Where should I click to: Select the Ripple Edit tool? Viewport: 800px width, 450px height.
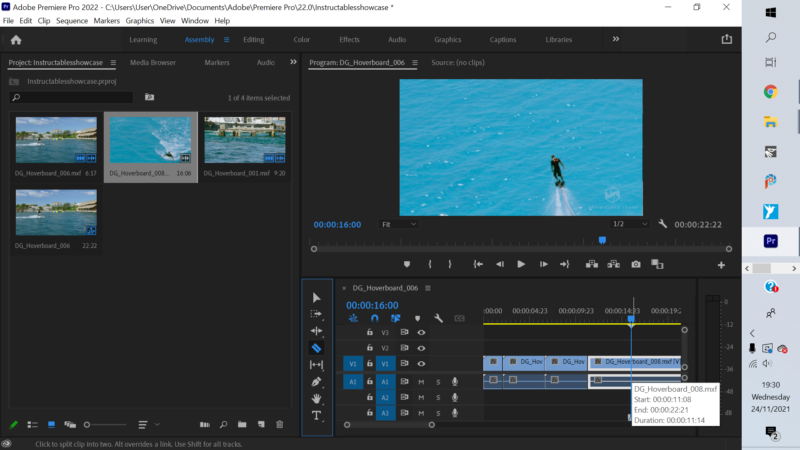[x=316, y=331]
